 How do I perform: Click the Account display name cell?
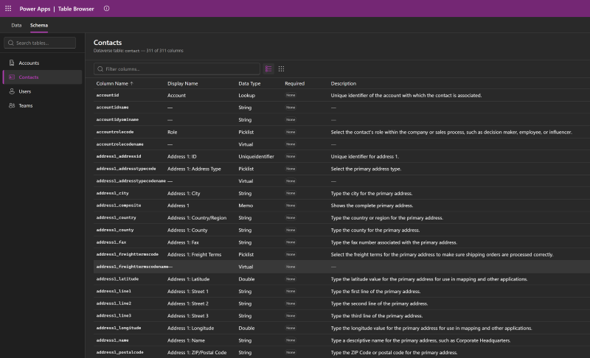(x=176, y=96)
